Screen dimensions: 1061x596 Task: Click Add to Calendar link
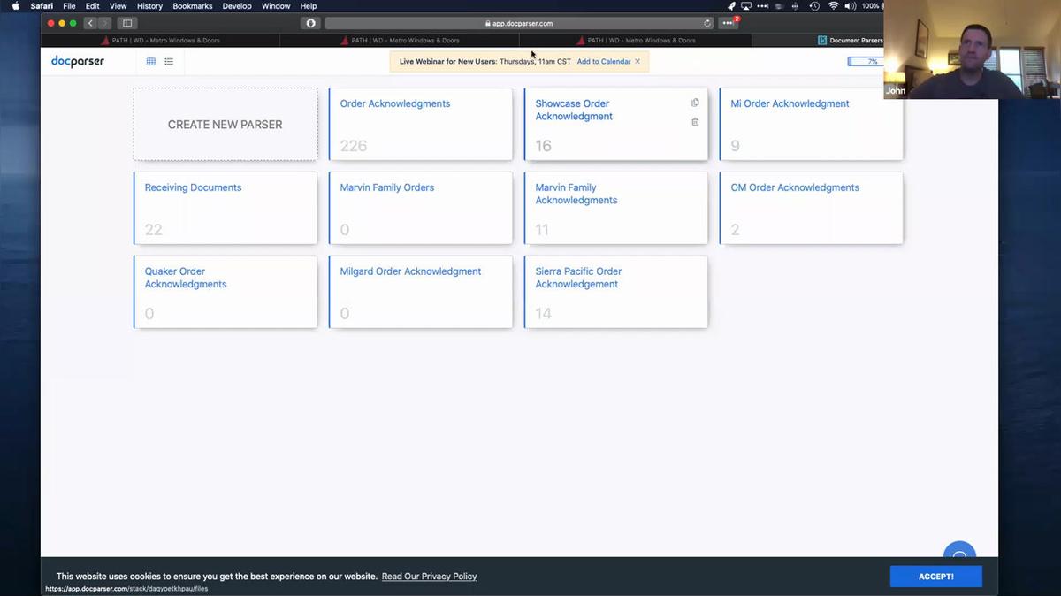point(604,62)
